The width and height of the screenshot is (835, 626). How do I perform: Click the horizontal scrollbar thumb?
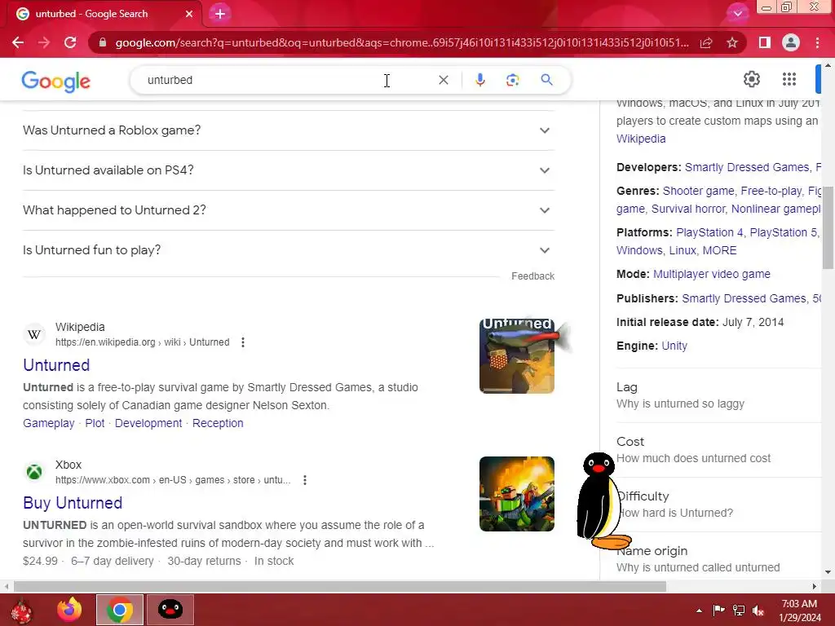tap(340, 587)
